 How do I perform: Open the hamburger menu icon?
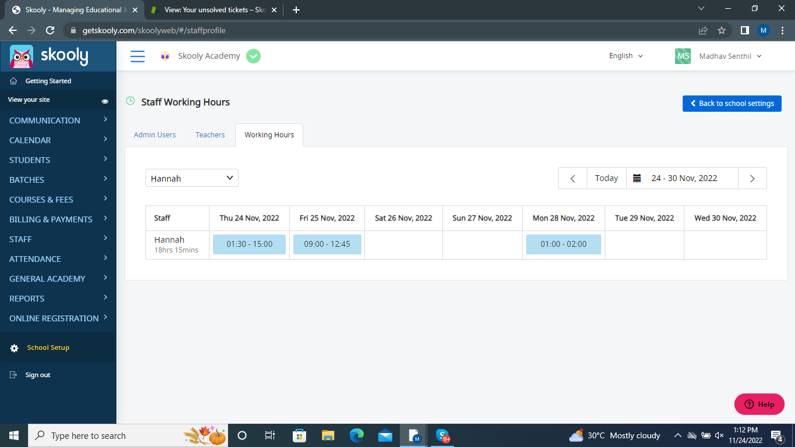[x=137, y=56]
